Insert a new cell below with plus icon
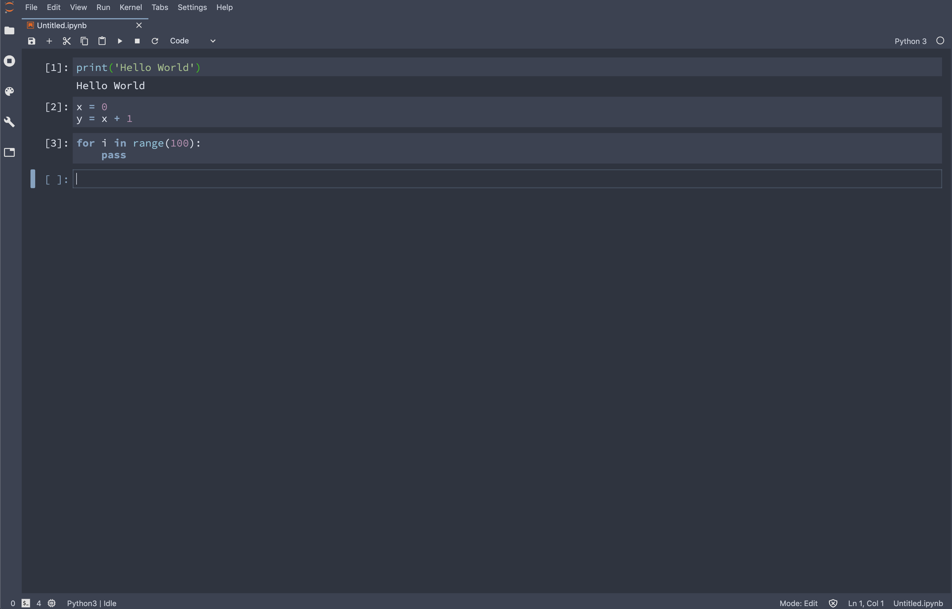The image size is (952, 609). [49, 41]
